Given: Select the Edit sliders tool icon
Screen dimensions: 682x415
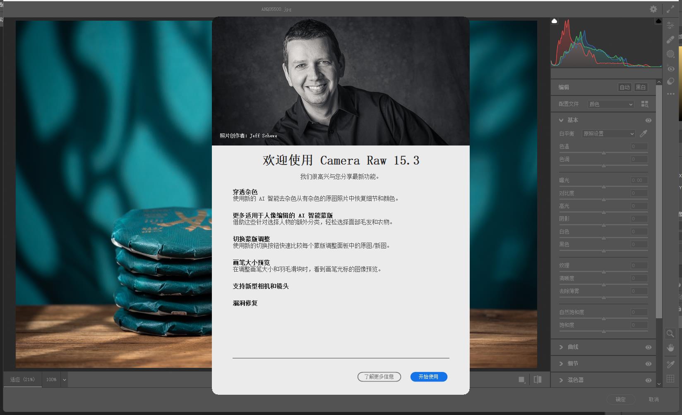Looking at the screenshot, I should click(670, 26).
